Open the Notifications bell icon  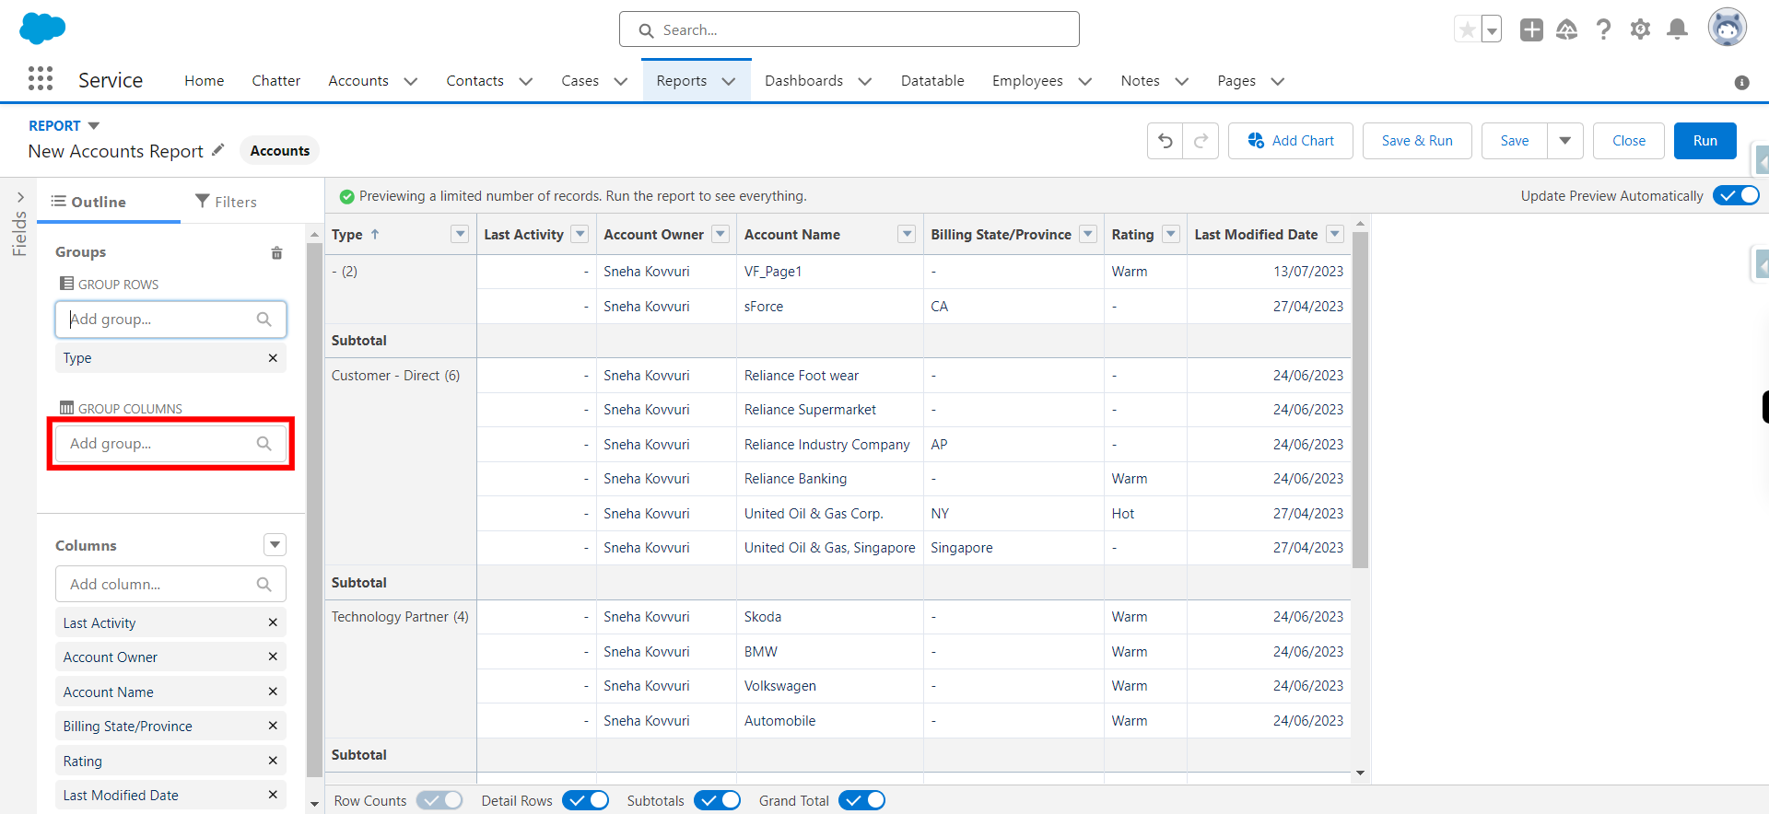tap(1678, 29)
